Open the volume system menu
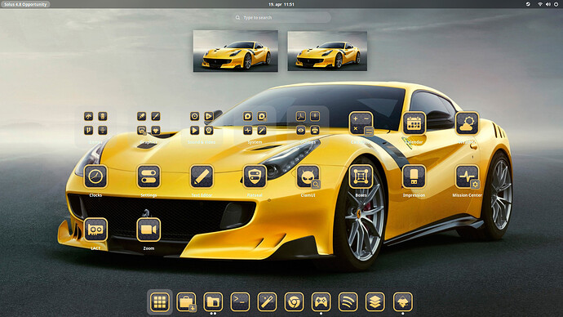This screenshot has width=563, height=317. click(x=548, y=4)
